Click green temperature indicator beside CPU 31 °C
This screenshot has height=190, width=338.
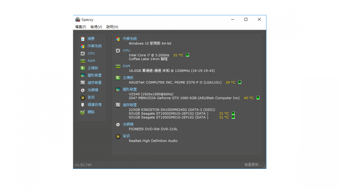click(x=187, y=55)
